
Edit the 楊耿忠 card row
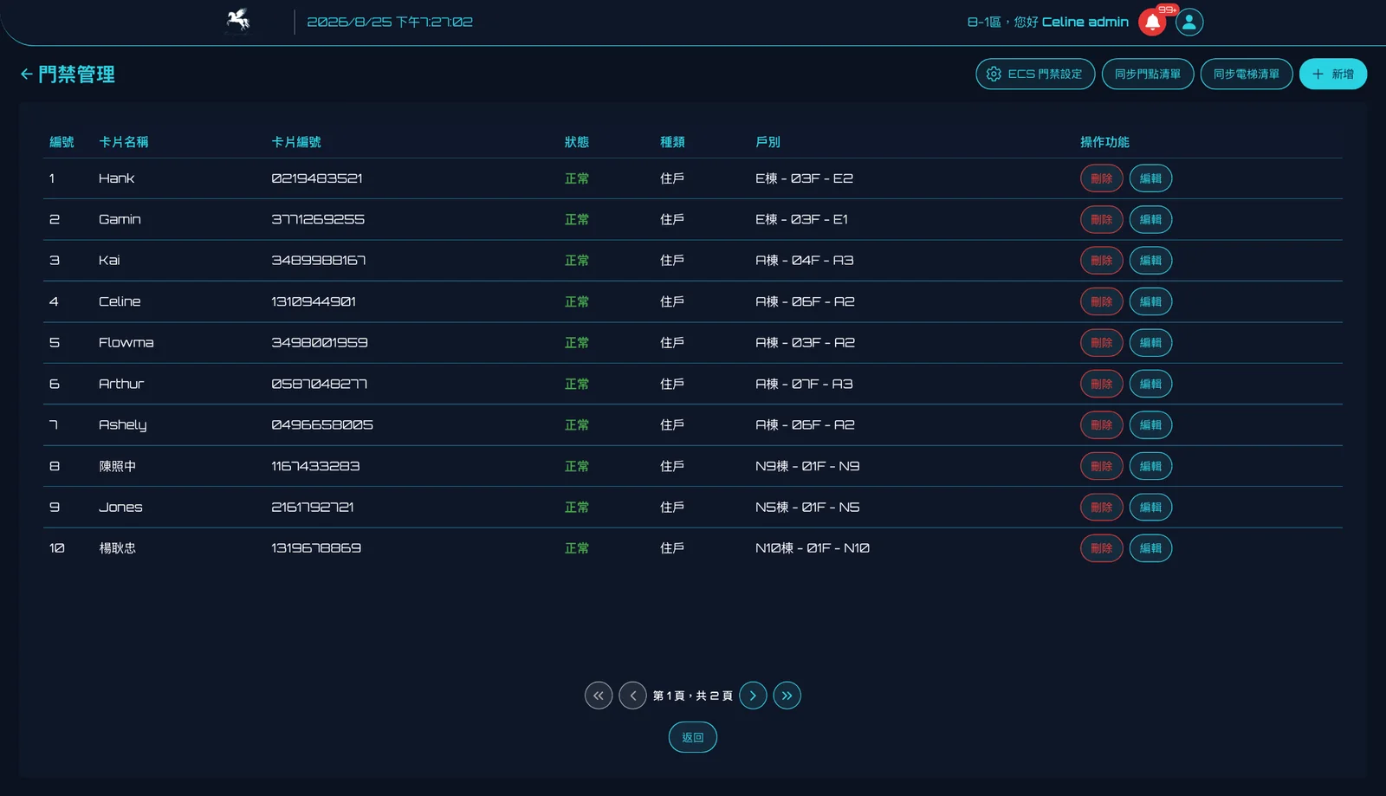(x=1151, y=548)
